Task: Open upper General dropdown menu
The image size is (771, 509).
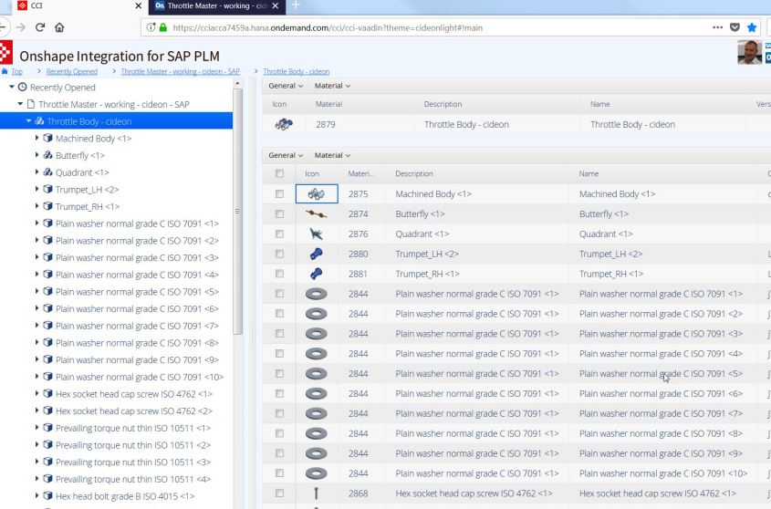Action: 286,86
